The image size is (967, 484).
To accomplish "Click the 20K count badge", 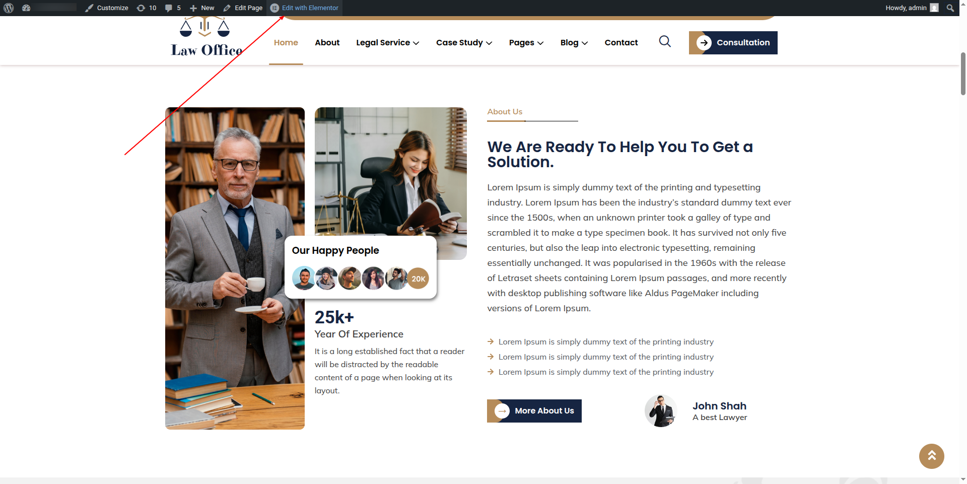I will [x=418, y=279].
